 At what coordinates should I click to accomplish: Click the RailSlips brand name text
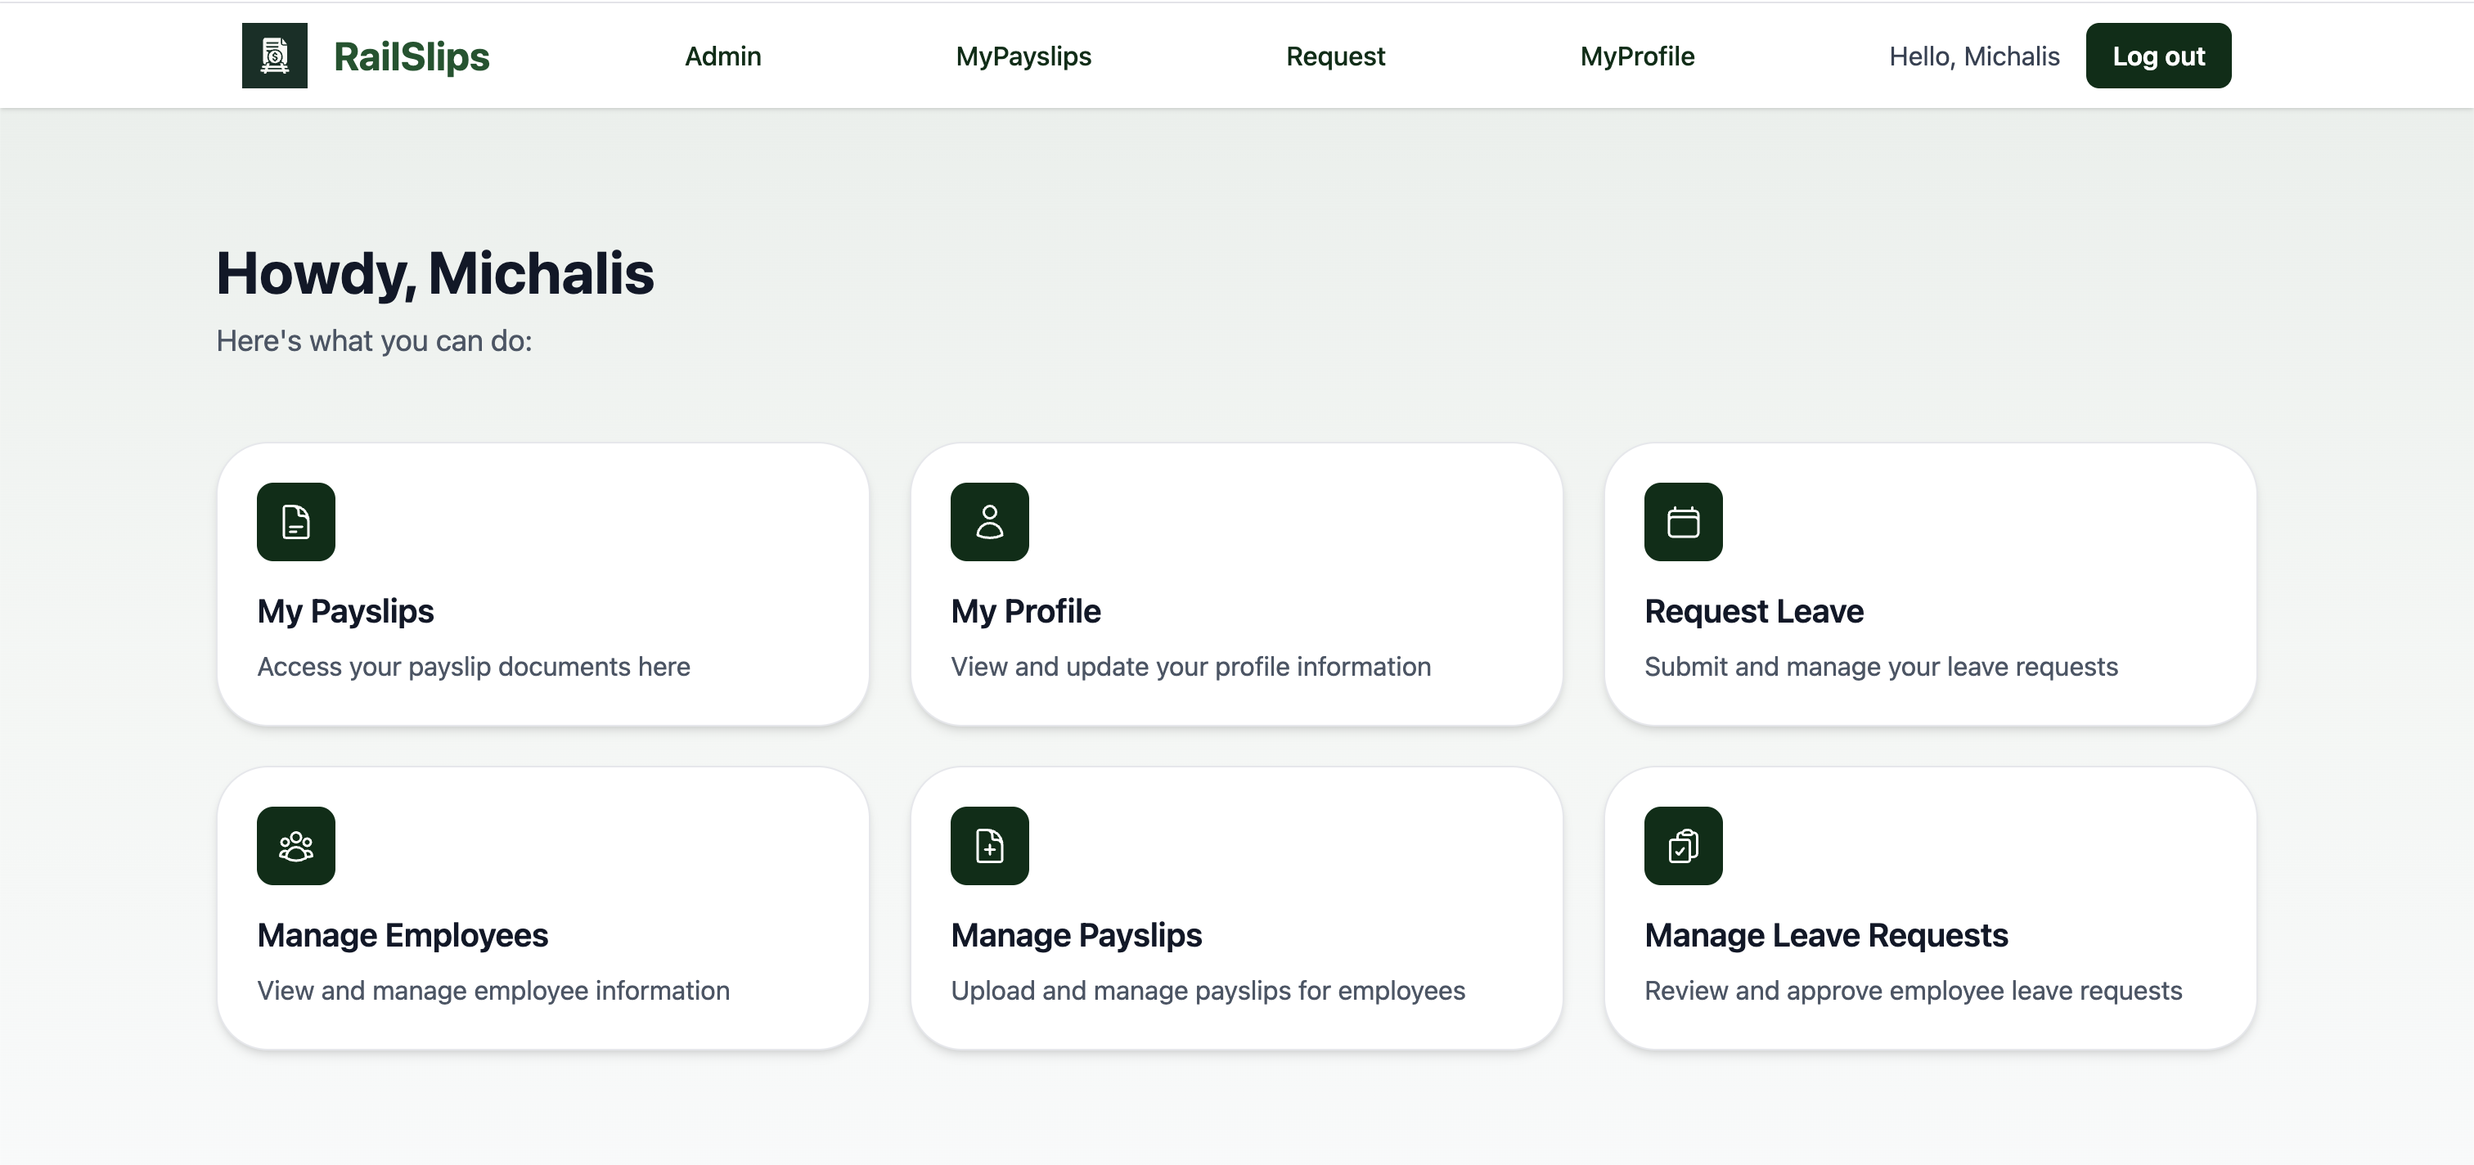click(411, 55)
